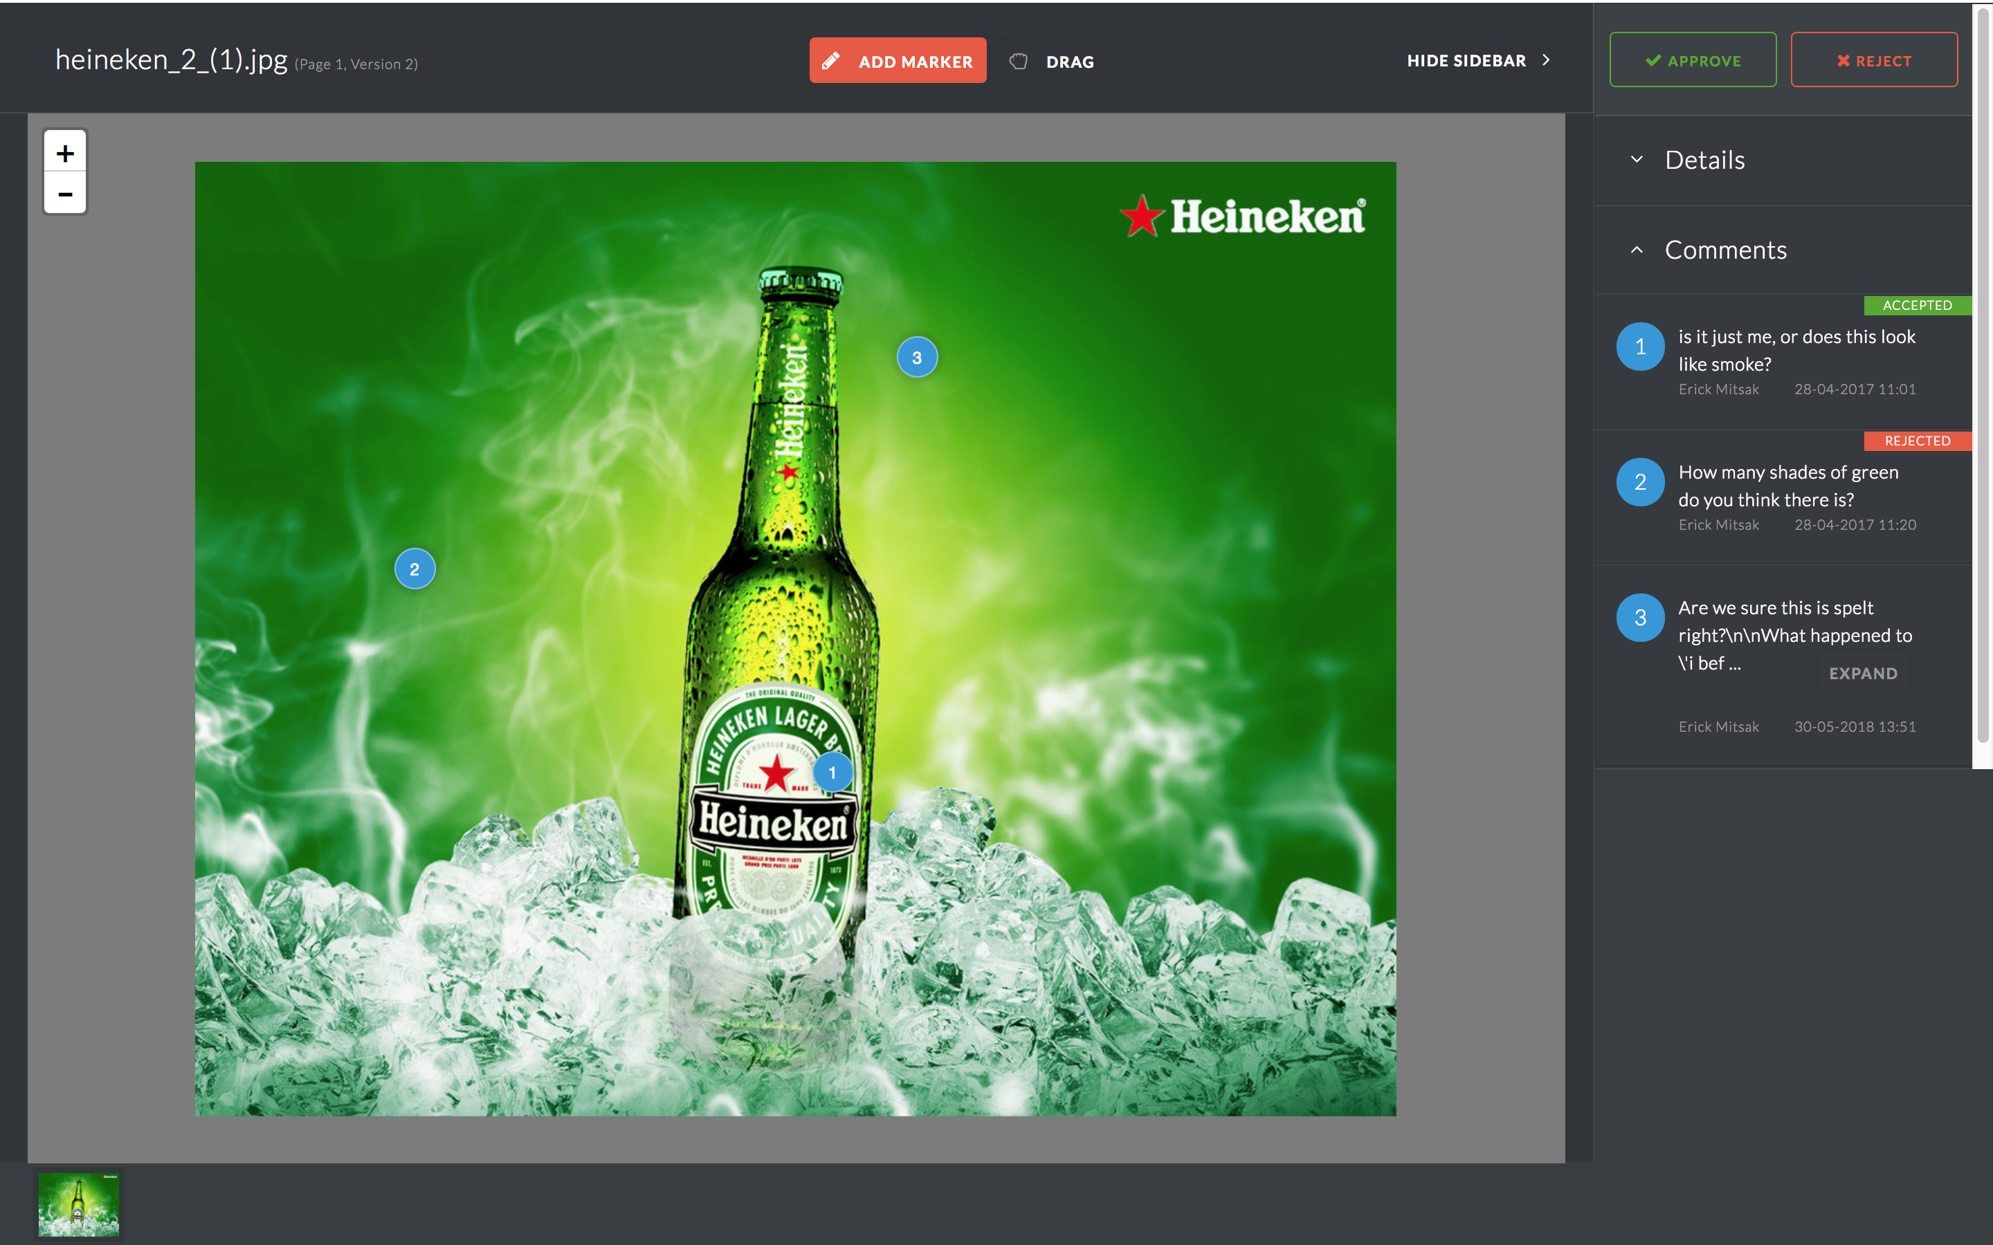The height and width of the screenshot is (1245, 1993).
Task: Click the timestamp 30-05-2018 13:51
Action: [1855, 727]
